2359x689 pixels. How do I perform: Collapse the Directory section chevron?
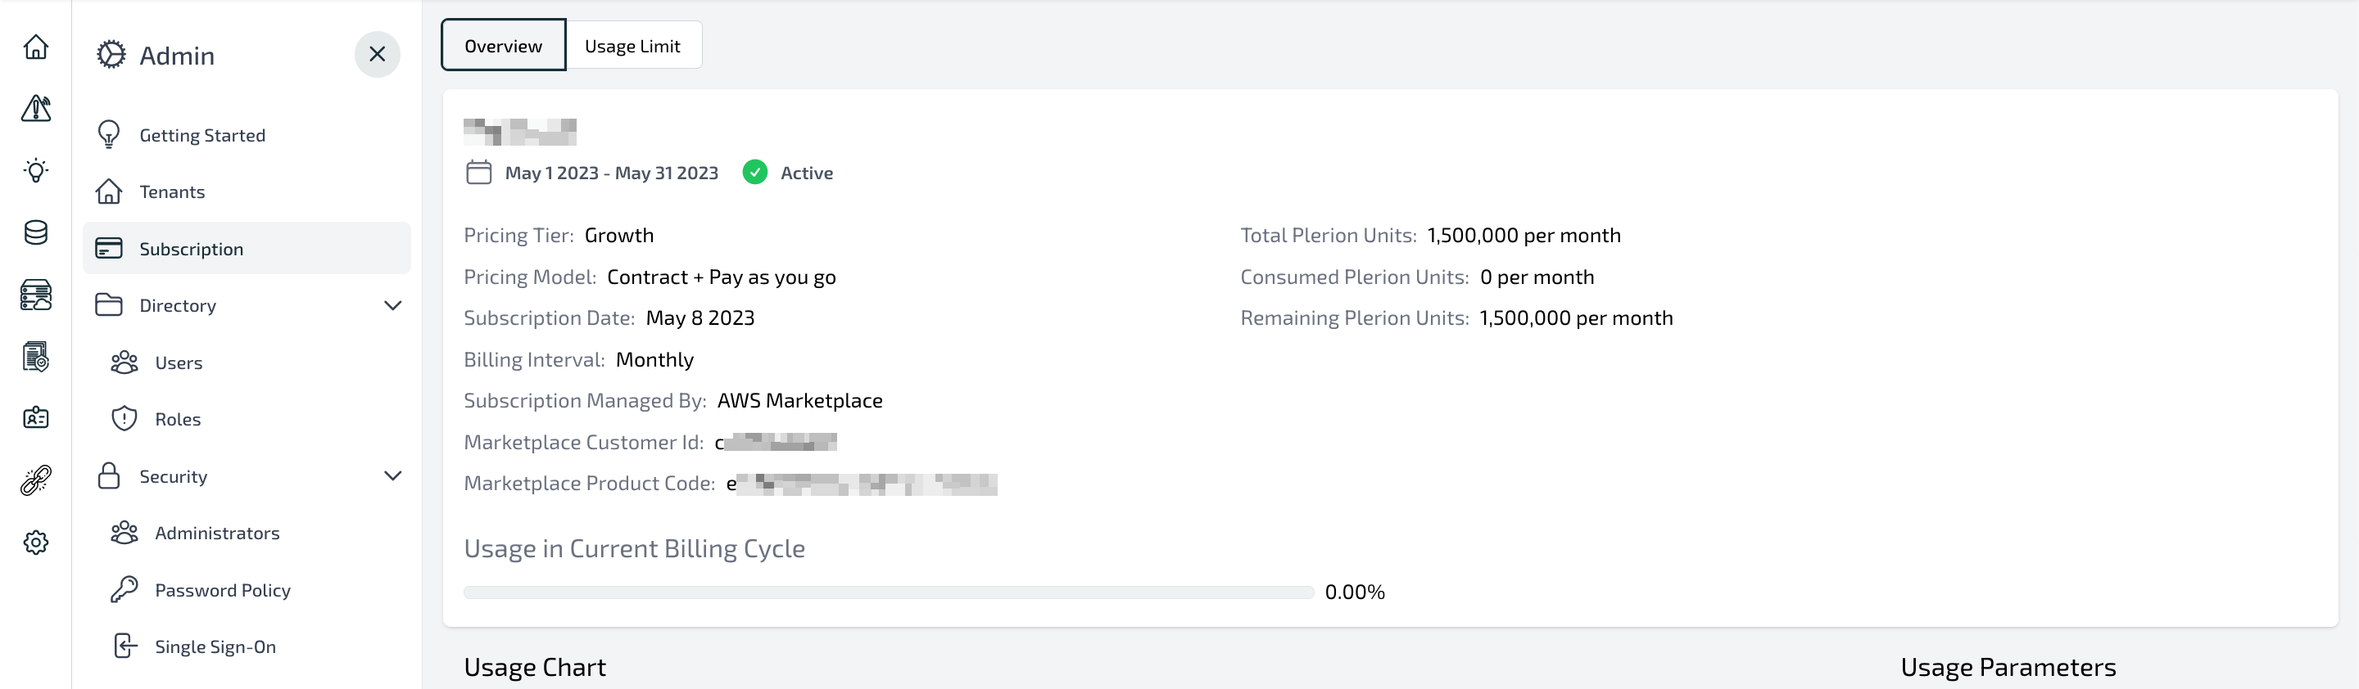tap(393, 305)
